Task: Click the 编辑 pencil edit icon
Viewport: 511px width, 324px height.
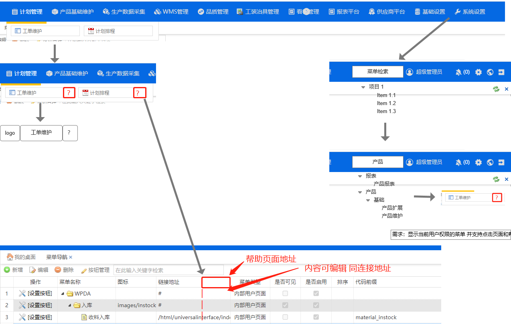Action: tap(32, 270)
